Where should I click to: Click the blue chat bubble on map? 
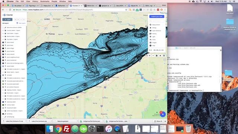(163, 114)
